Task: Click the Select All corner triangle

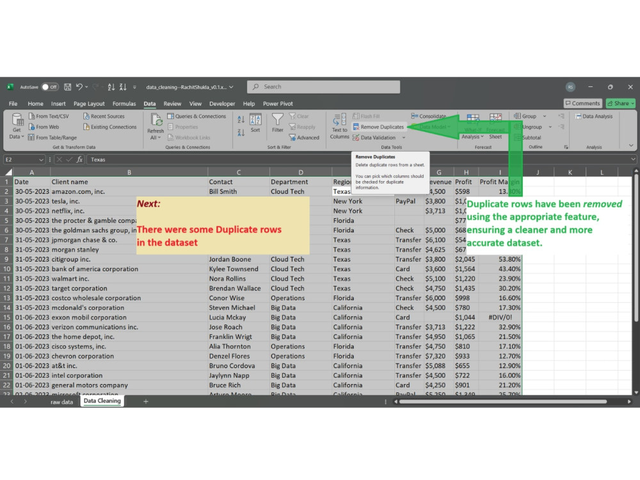Action: click(8, 172)
